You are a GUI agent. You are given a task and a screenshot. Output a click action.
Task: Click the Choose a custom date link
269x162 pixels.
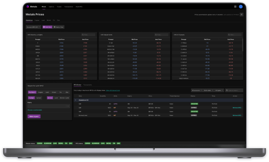coord(35,110)
